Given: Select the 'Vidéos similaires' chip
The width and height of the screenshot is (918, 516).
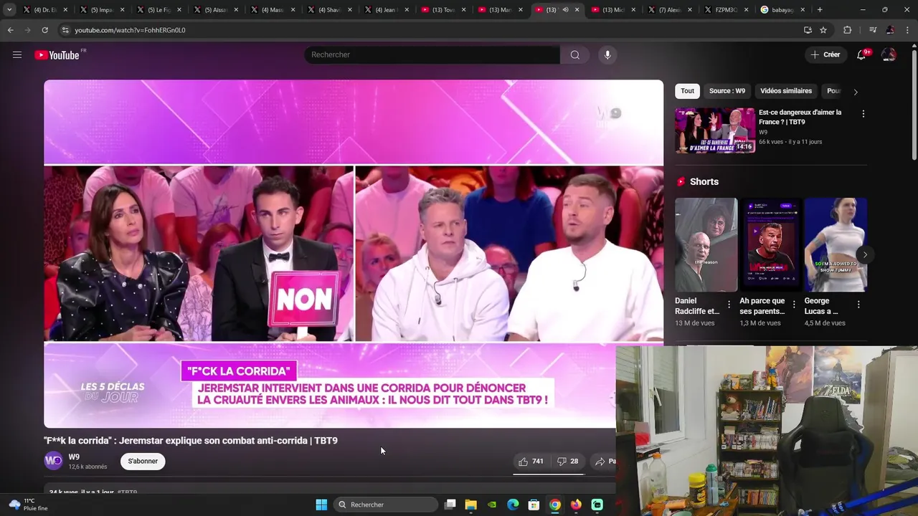Looking at the screenshot, I should tap(786, 91).
